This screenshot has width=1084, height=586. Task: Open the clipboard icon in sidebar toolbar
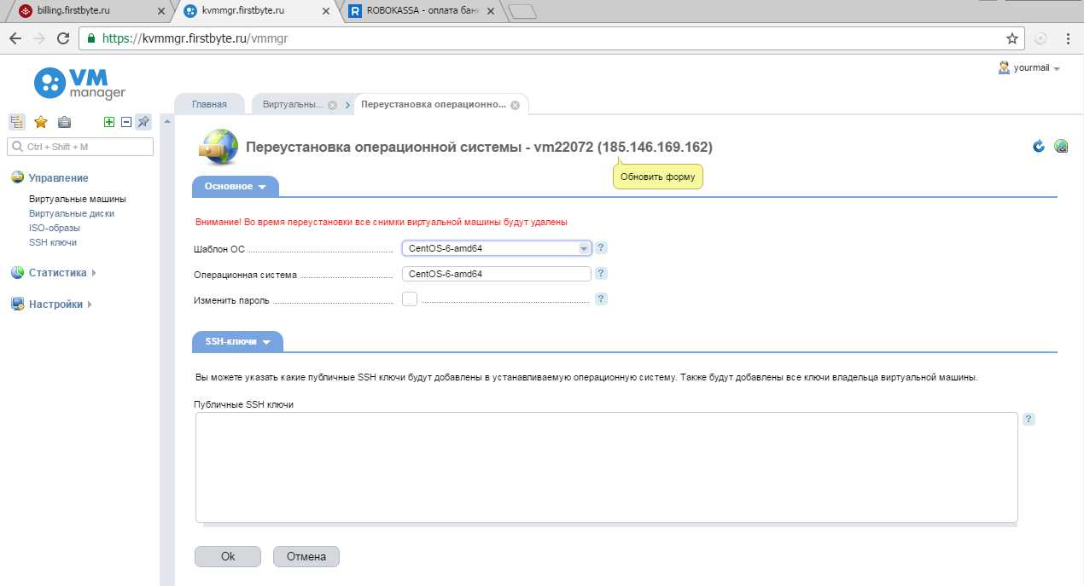point(64,122)
